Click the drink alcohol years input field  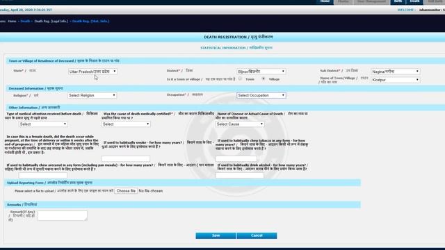[x=240, y=176]
